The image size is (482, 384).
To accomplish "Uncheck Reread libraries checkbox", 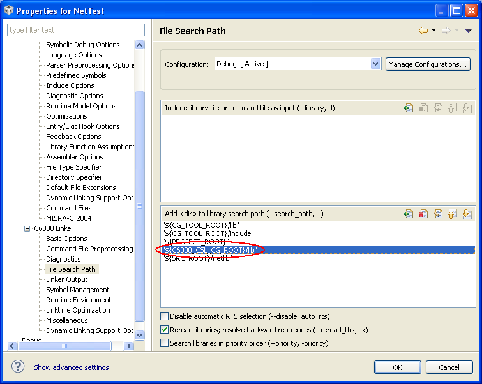I will (165, 330).
